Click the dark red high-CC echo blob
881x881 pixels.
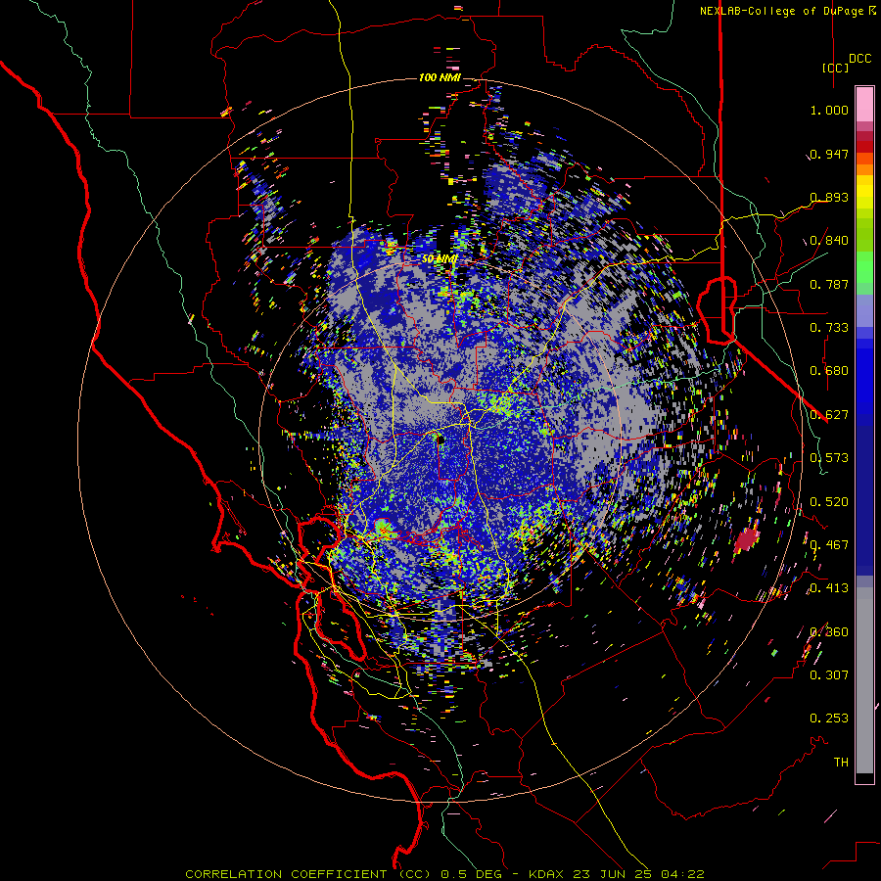pos(747,540)
